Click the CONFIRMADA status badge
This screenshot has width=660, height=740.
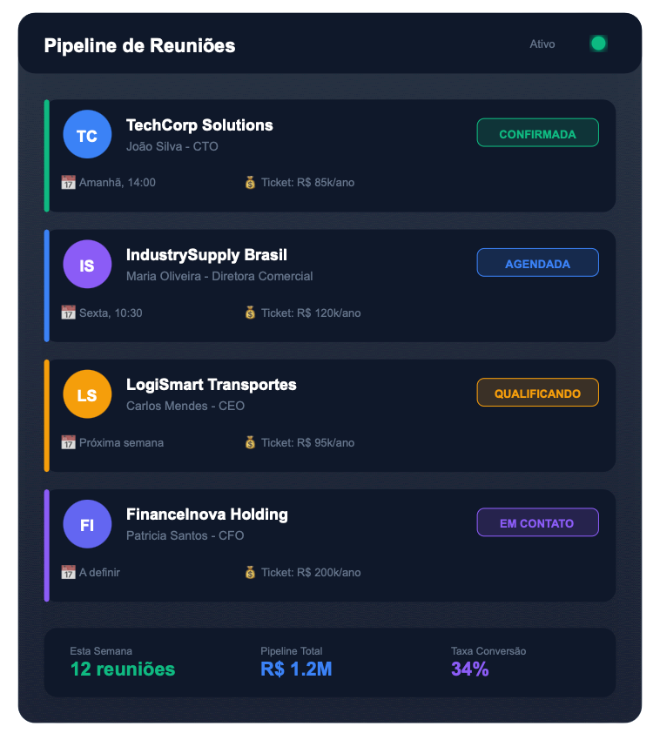tap(537, 133)
